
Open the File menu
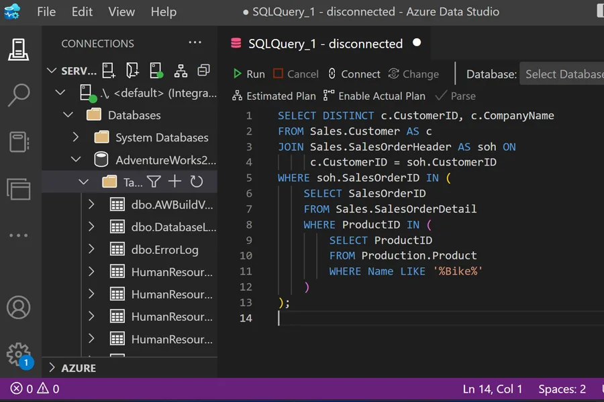[46, 11]
